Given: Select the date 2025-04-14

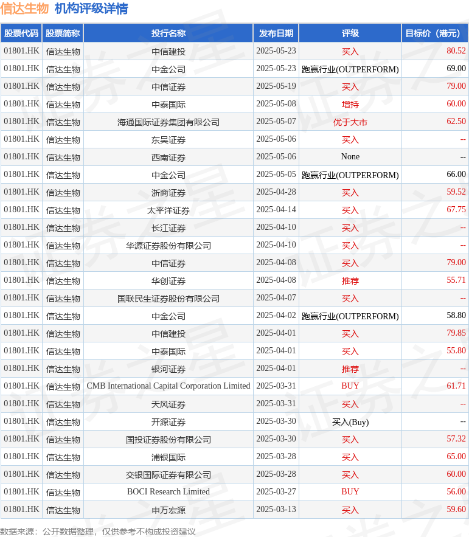Looking at the screenshot, I should point(276,210).
